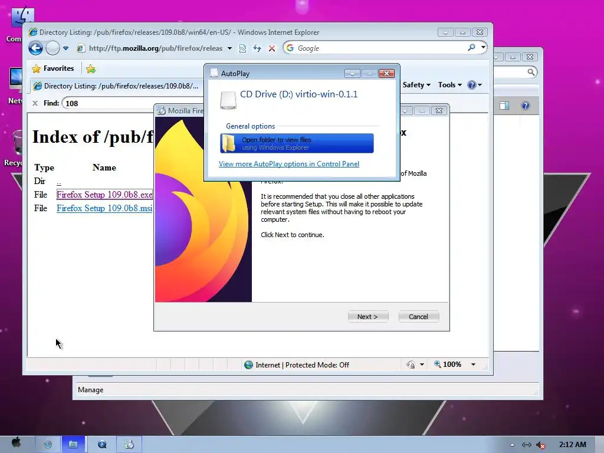Viewport: 604px width, 453px height.
Task: Click the IE logo in the window title bar
Action: click(33, 32)
